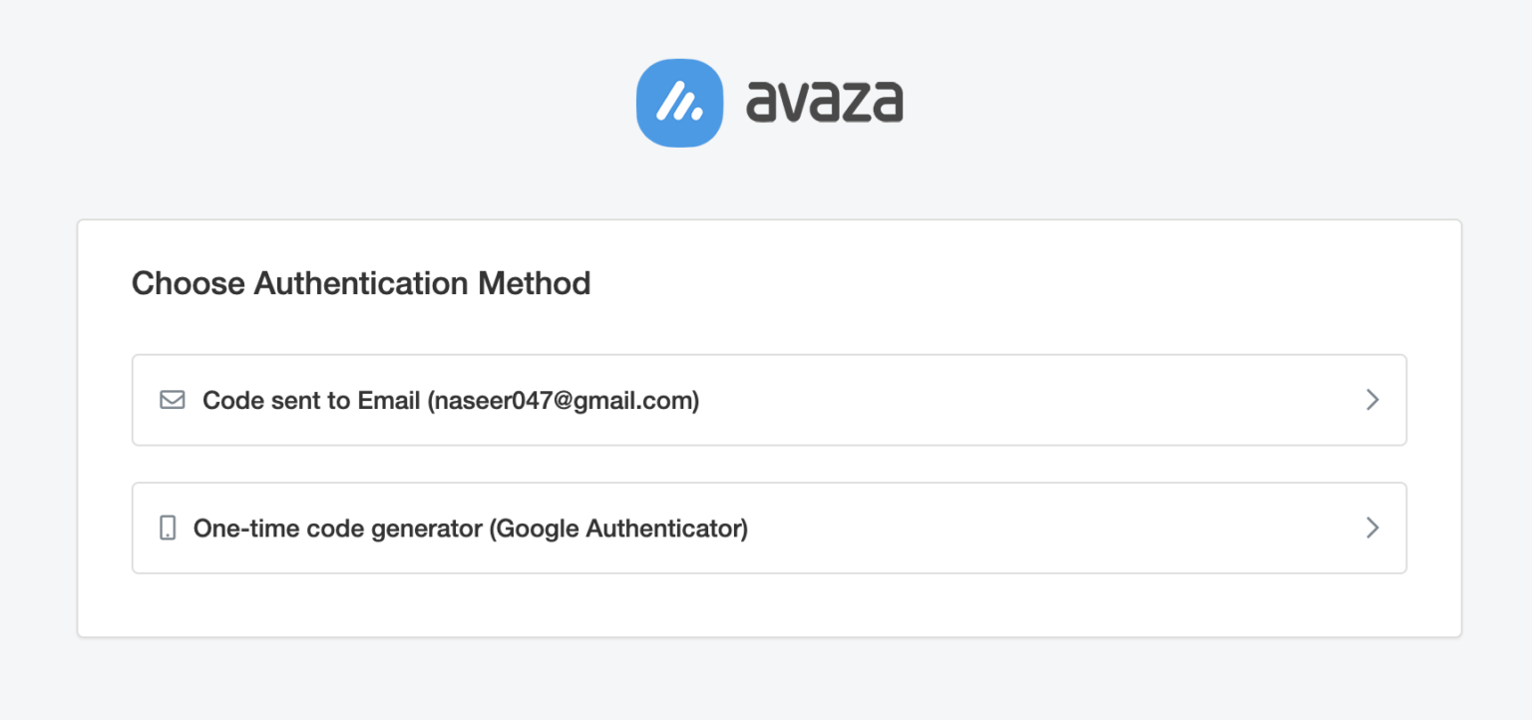Image resolution: width=1532 pixels, height=720 pixels.
Task: Click the envelope icon next to email option
Action: click(172, 399)
